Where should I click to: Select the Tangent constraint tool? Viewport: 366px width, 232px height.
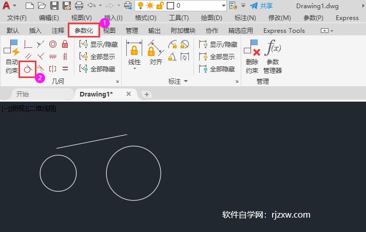click(x=28, y=69)
